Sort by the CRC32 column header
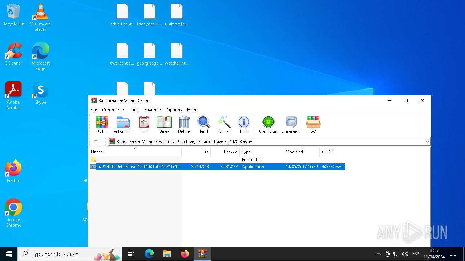 pos(332,152)
